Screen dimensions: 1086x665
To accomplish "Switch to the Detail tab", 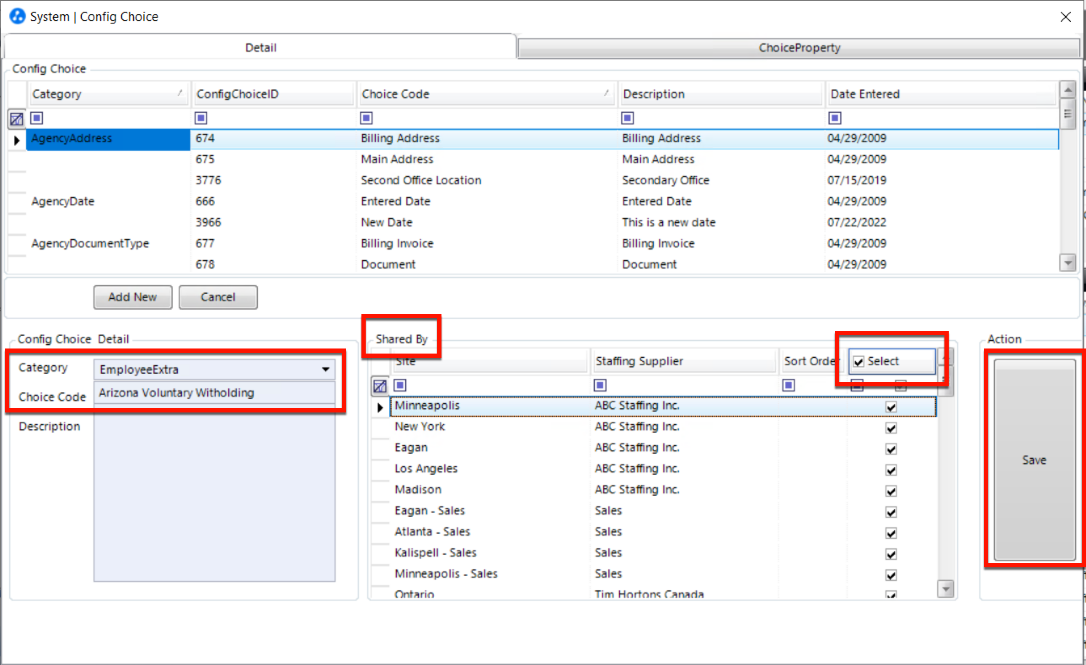I will click(260, 47).
